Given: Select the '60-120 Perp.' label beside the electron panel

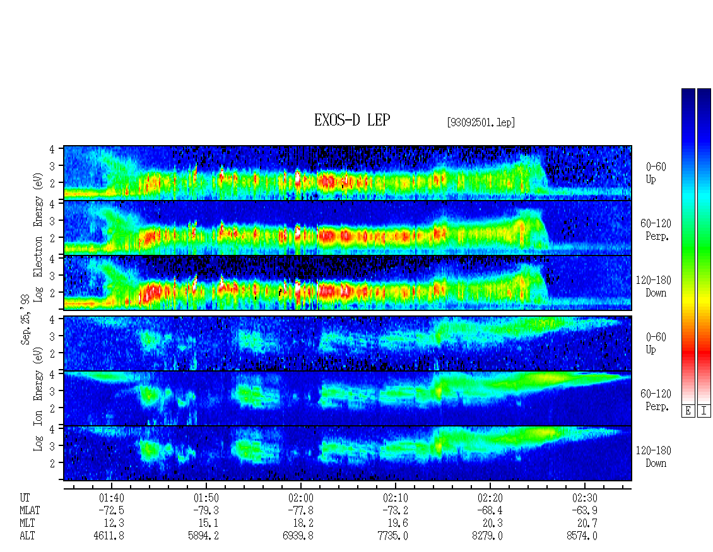Looking at the screenshot, I should click(656, 230).
